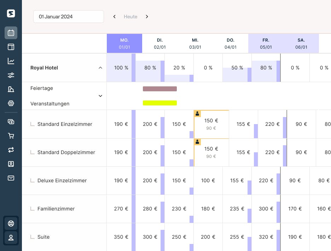Open the buildings property icon in sidebar

pos(11,89)
